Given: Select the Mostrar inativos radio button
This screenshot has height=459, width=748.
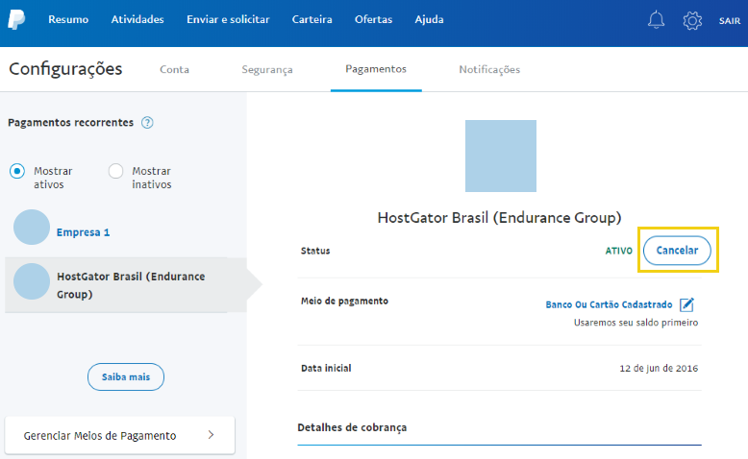Looking at the screenshot, I should [x=115, y=171].
